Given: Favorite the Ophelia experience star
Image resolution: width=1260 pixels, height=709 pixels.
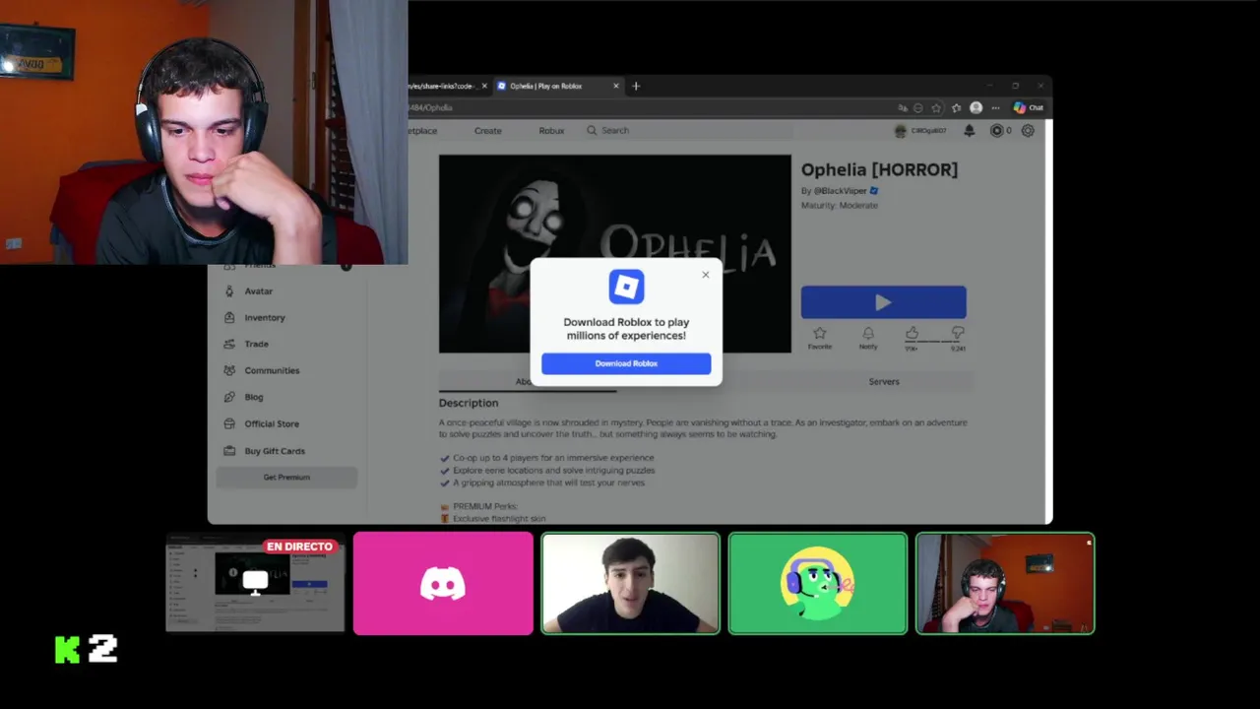Looking at the screenshot, I should [x=819, y=334].
